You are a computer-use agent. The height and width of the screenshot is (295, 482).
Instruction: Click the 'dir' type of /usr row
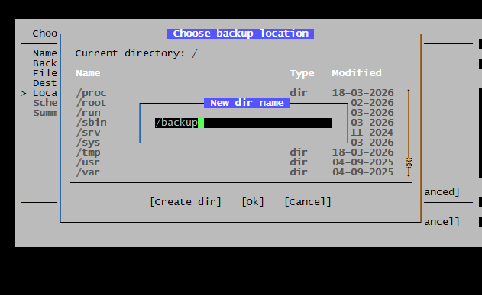(x=299, y=162)
